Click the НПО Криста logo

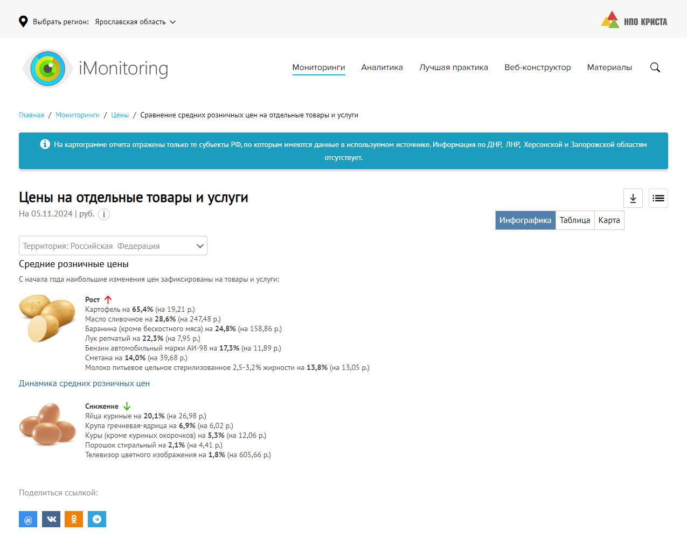pyautogui.click(x=634, y=20)
